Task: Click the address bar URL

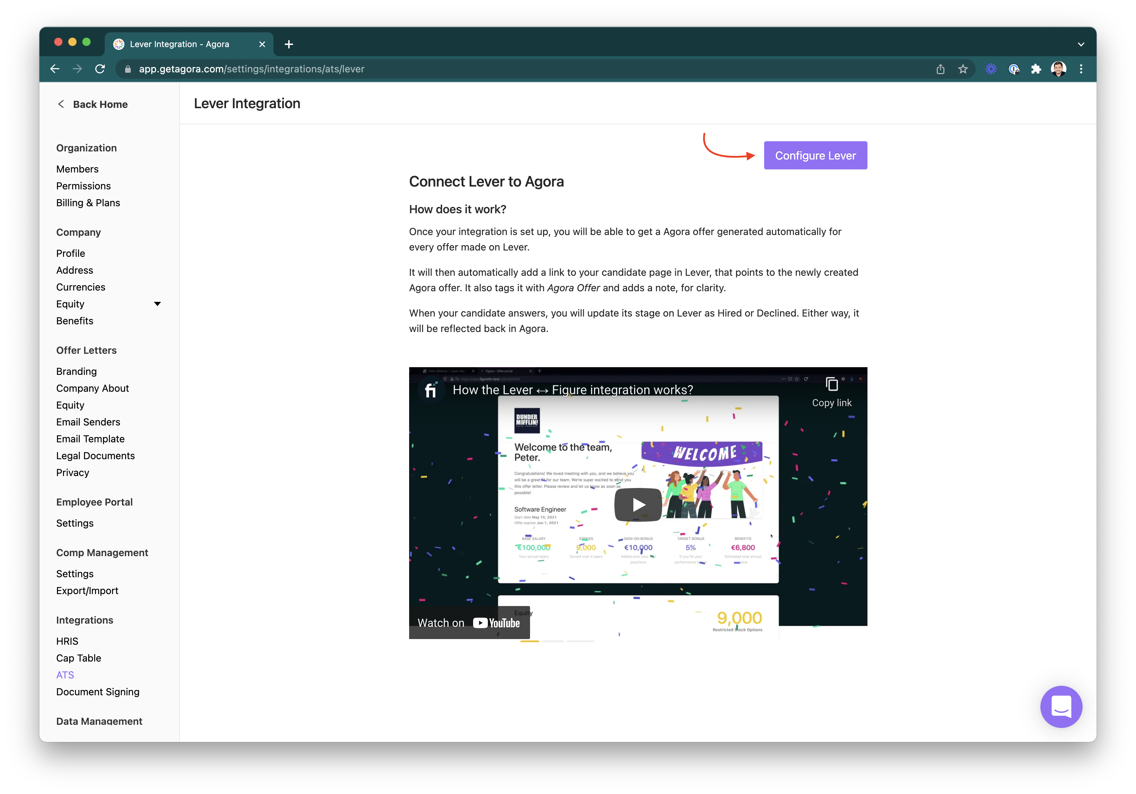Action: (252, 69)
